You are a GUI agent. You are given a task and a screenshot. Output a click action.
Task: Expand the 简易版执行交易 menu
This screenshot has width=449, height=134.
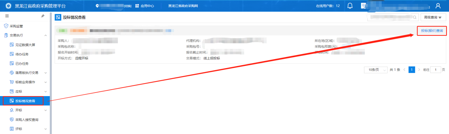(27, 73)
